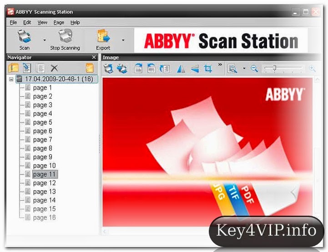328x252 pixels.
Task: Click the zoom slider handle
Action: click(x=275, y=68)
